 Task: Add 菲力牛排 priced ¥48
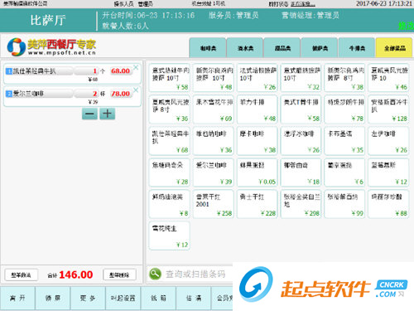[257, 109]
